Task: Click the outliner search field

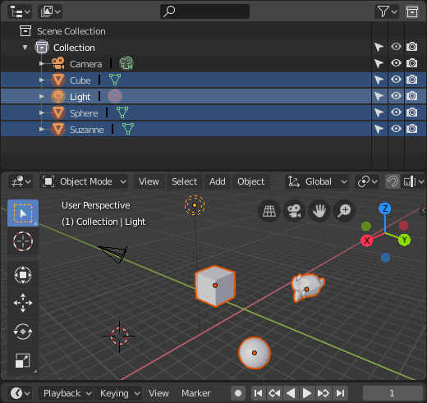Action: point(204,11)
